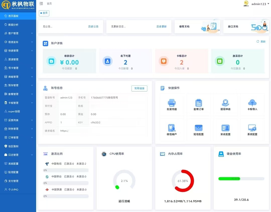
Task: Click the 刷新 refresh button
Action: point(261,42)
